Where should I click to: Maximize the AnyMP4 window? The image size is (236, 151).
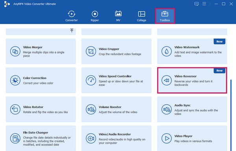(224, 4)
